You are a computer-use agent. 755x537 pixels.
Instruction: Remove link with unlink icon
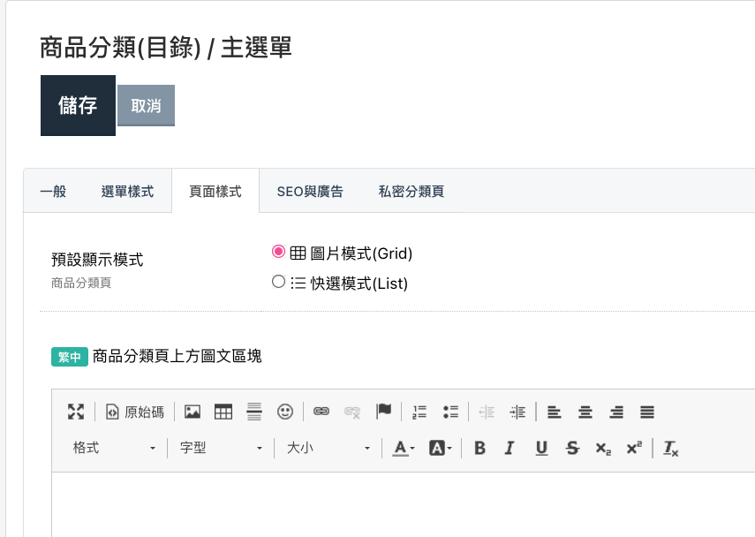pos(352,412)
